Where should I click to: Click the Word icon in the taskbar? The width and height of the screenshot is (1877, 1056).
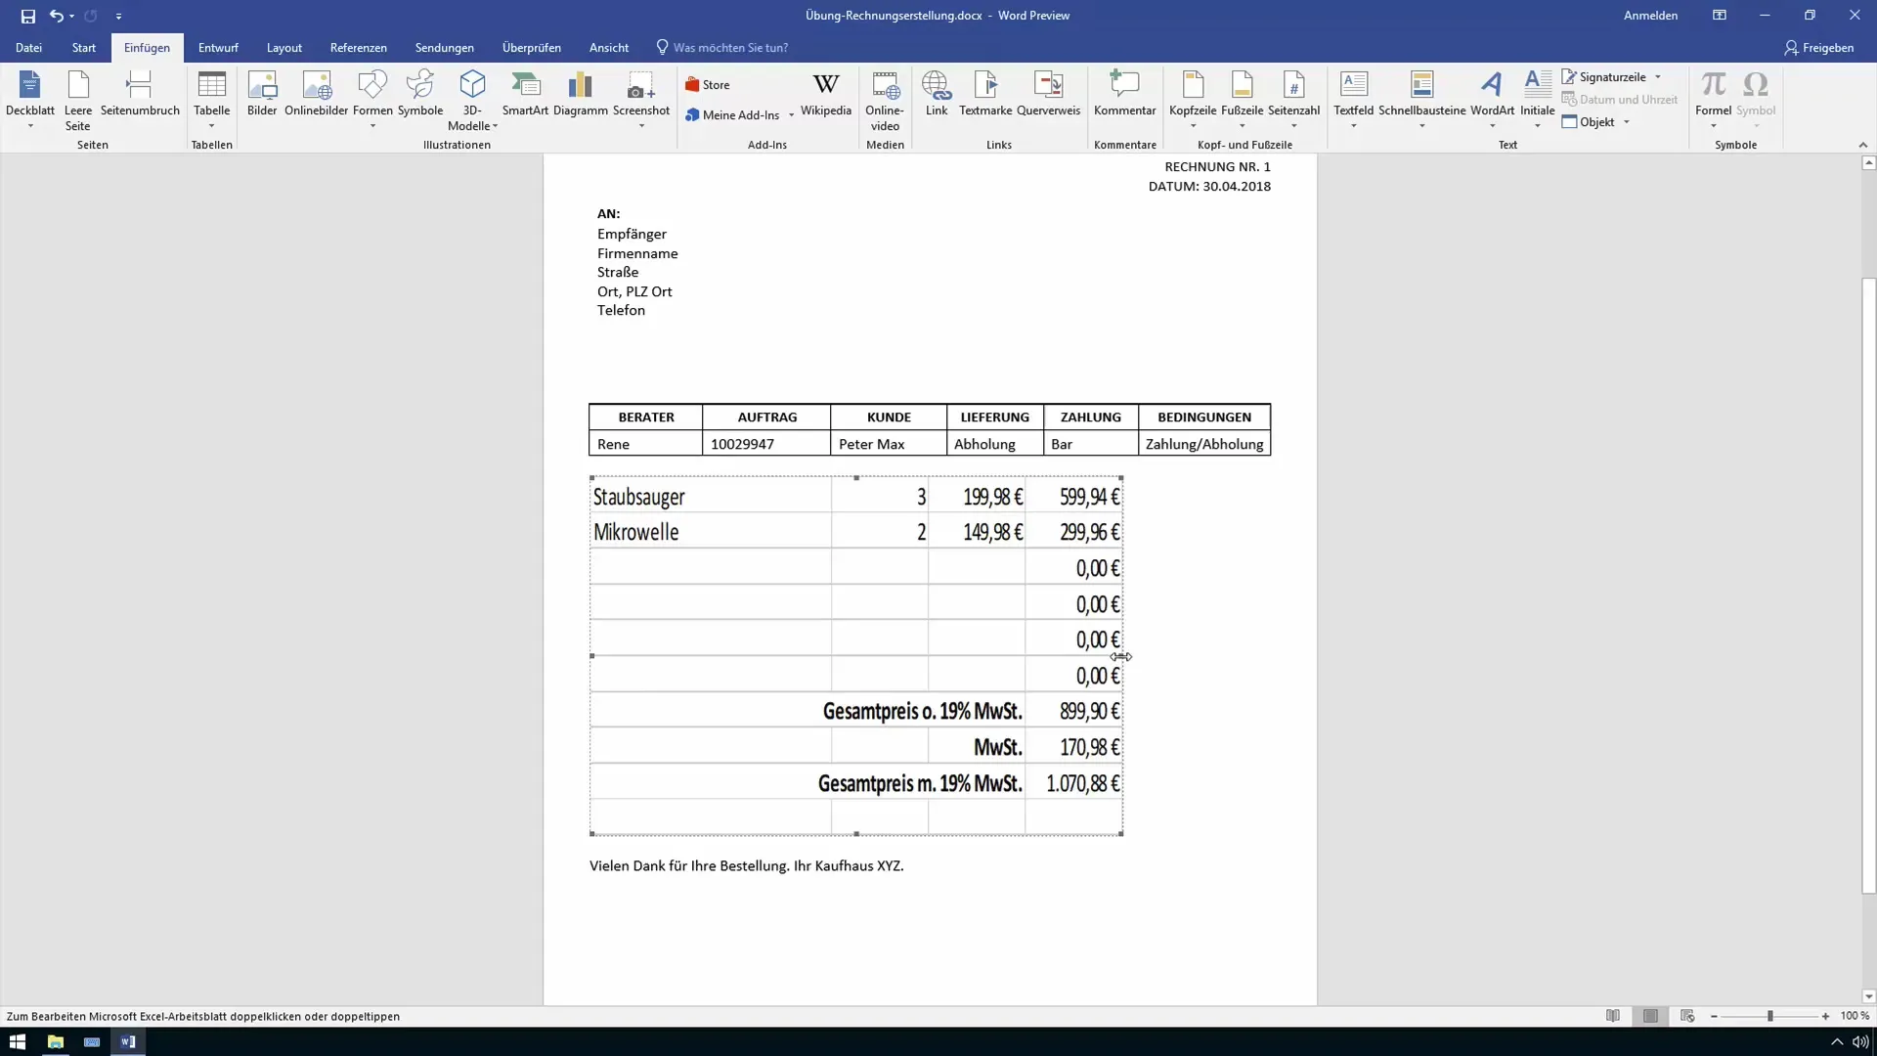(128, 1041)
